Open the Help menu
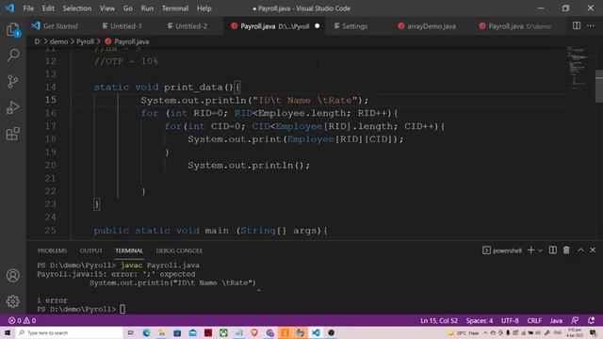The image size is (603, 339). pos(204,8)
